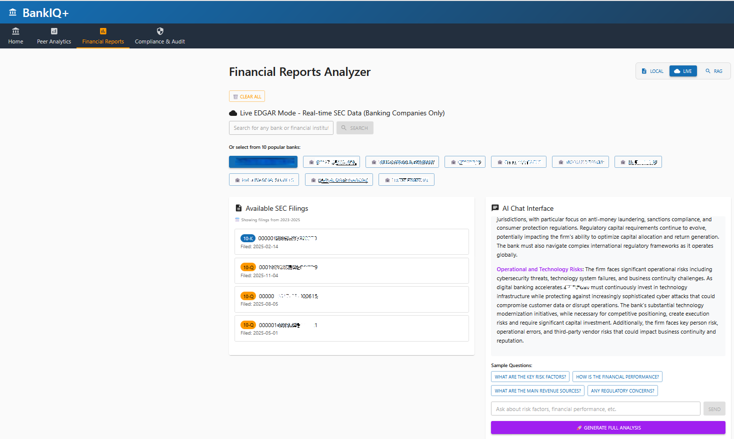Select the Morgan Stanley bank chip
Image resolution: width=734 pixels, height=439 pixels.
(580, 162)
